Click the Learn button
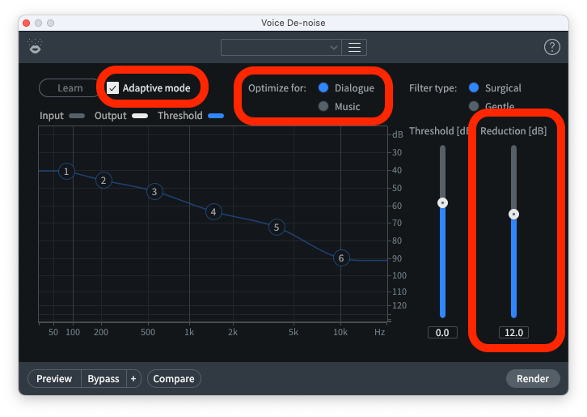587x417 pixels. (x=70, y=88)
